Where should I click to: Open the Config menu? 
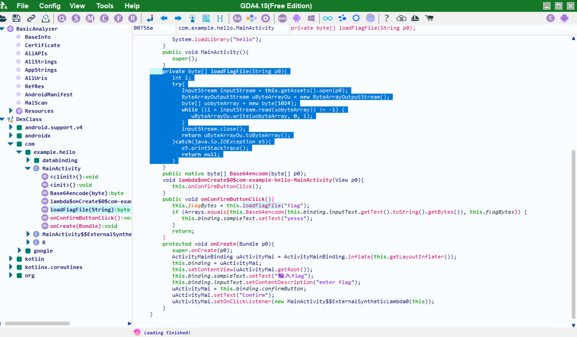click(x=50, y=6)
